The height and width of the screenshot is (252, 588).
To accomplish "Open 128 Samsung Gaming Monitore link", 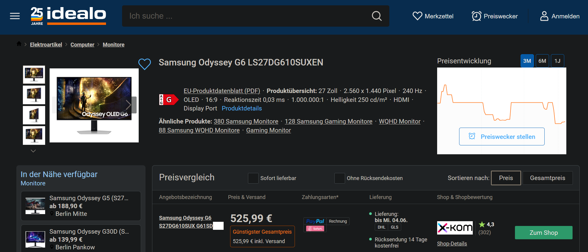I will click(x=328, y=121).
